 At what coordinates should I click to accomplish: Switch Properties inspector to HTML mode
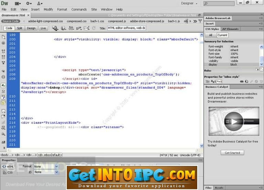point(8,167)
